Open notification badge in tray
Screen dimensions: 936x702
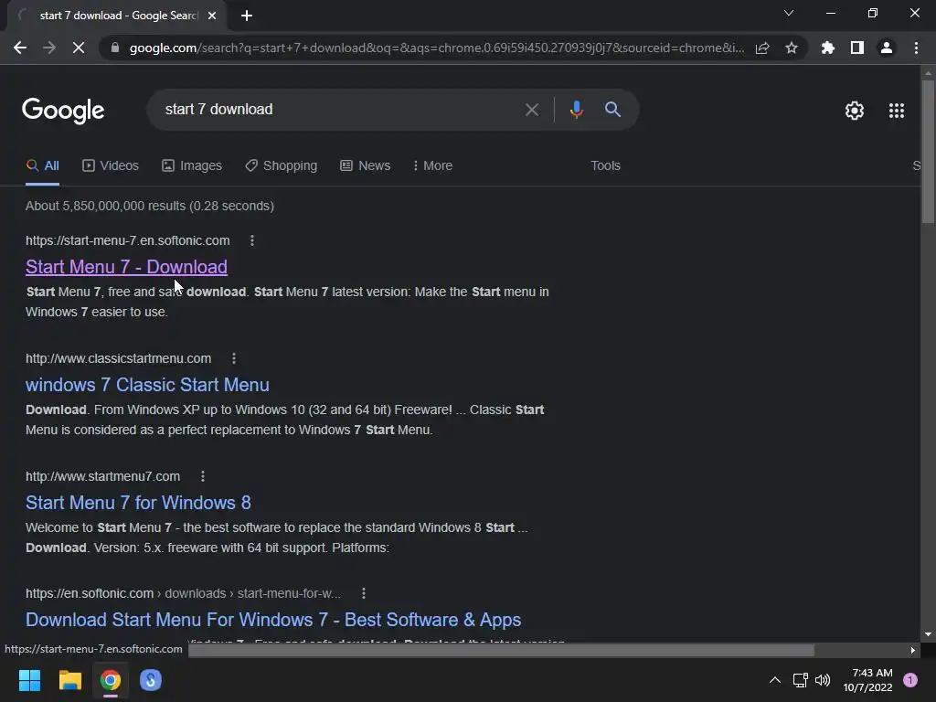pyautogui.click(x=910, y=680)
